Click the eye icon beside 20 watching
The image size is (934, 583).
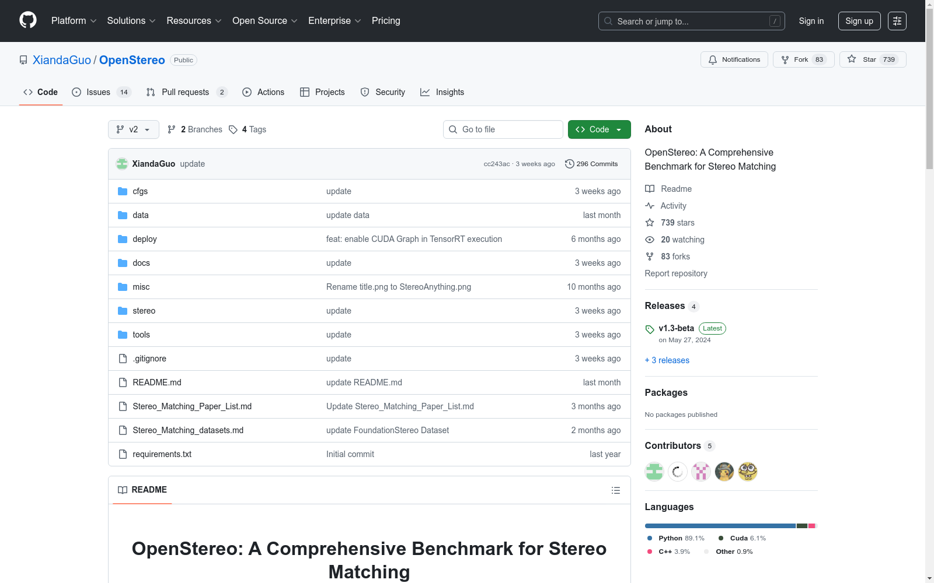click(x=650, y=240)
